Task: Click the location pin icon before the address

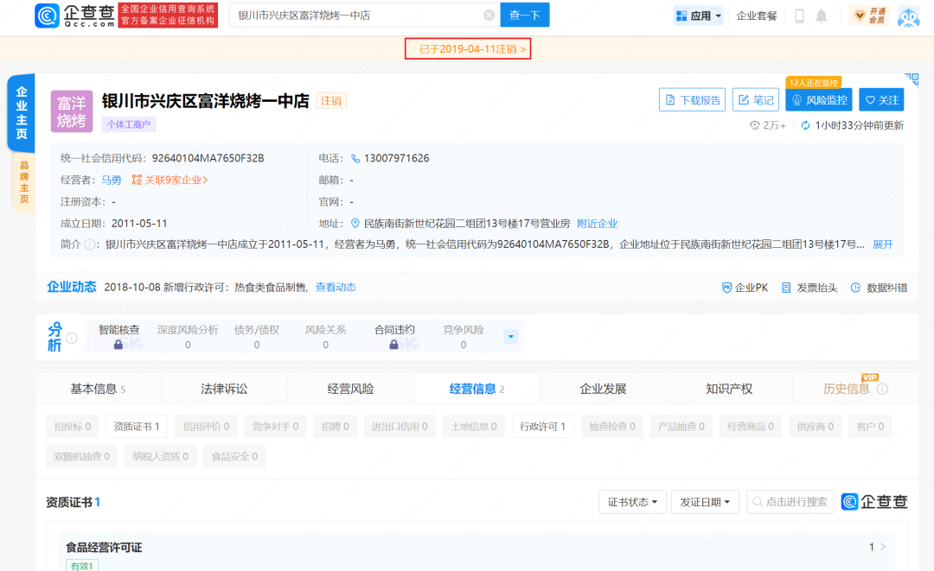Action: (x=355, y=224)
